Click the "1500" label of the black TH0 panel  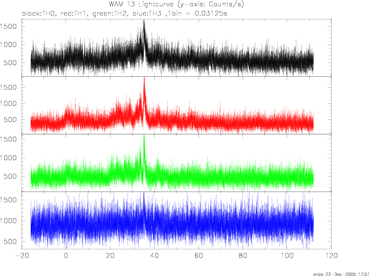[9, 27]
